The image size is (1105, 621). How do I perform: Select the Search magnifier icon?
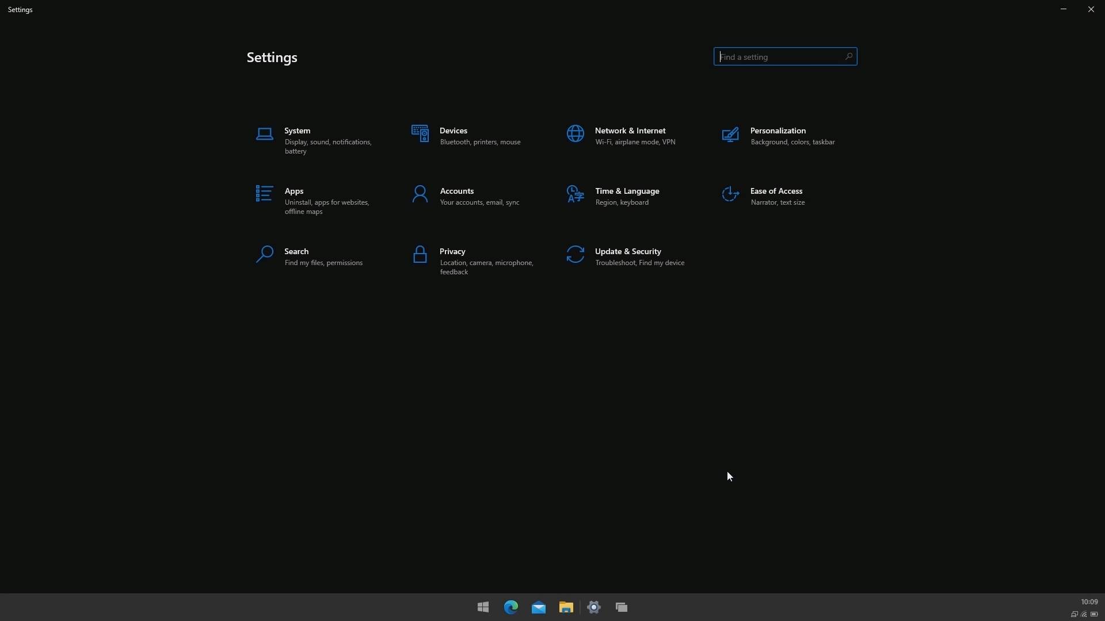(x=264, y=255)
